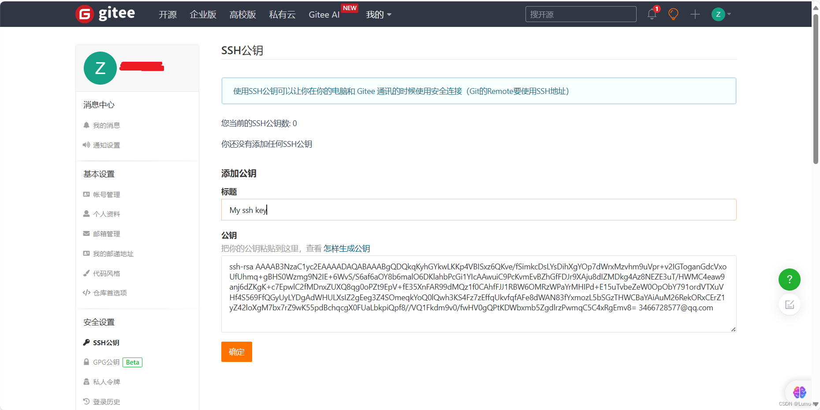Open notifications via the bell icon
Image resolution: width=820 pixels, height=410 pixels.
(652, 14)
